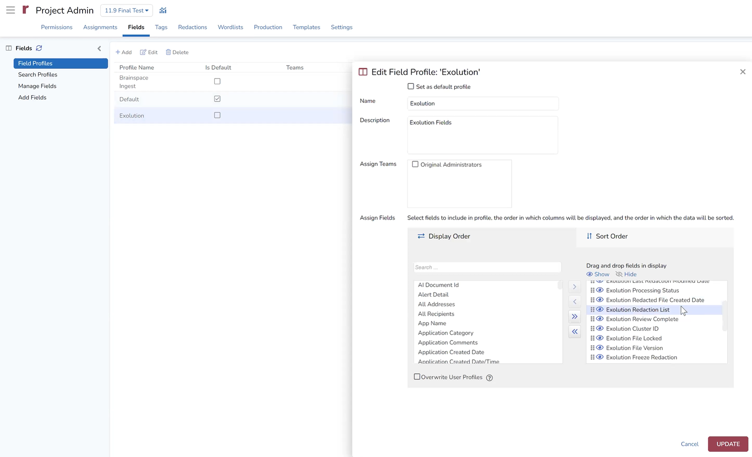Viewport: 752px width, 457px height.
Task: Check the Original Administrators team box
Action: (415, 164)
